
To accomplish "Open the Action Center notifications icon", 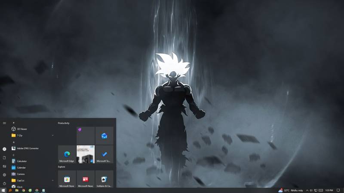I will (x=338, y=190).
